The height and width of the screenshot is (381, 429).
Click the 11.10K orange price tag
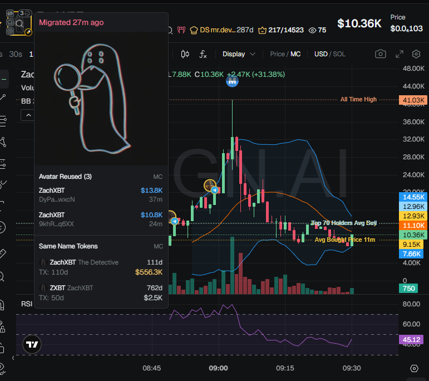[x=413, y=226]
